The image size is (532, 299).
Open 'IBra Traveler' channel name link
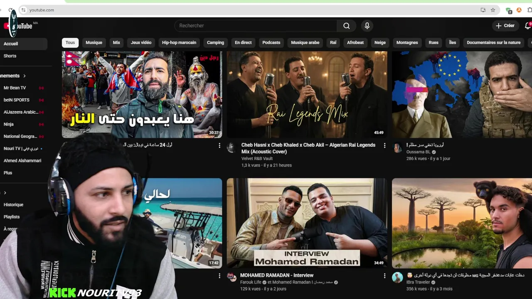point(419,282)
